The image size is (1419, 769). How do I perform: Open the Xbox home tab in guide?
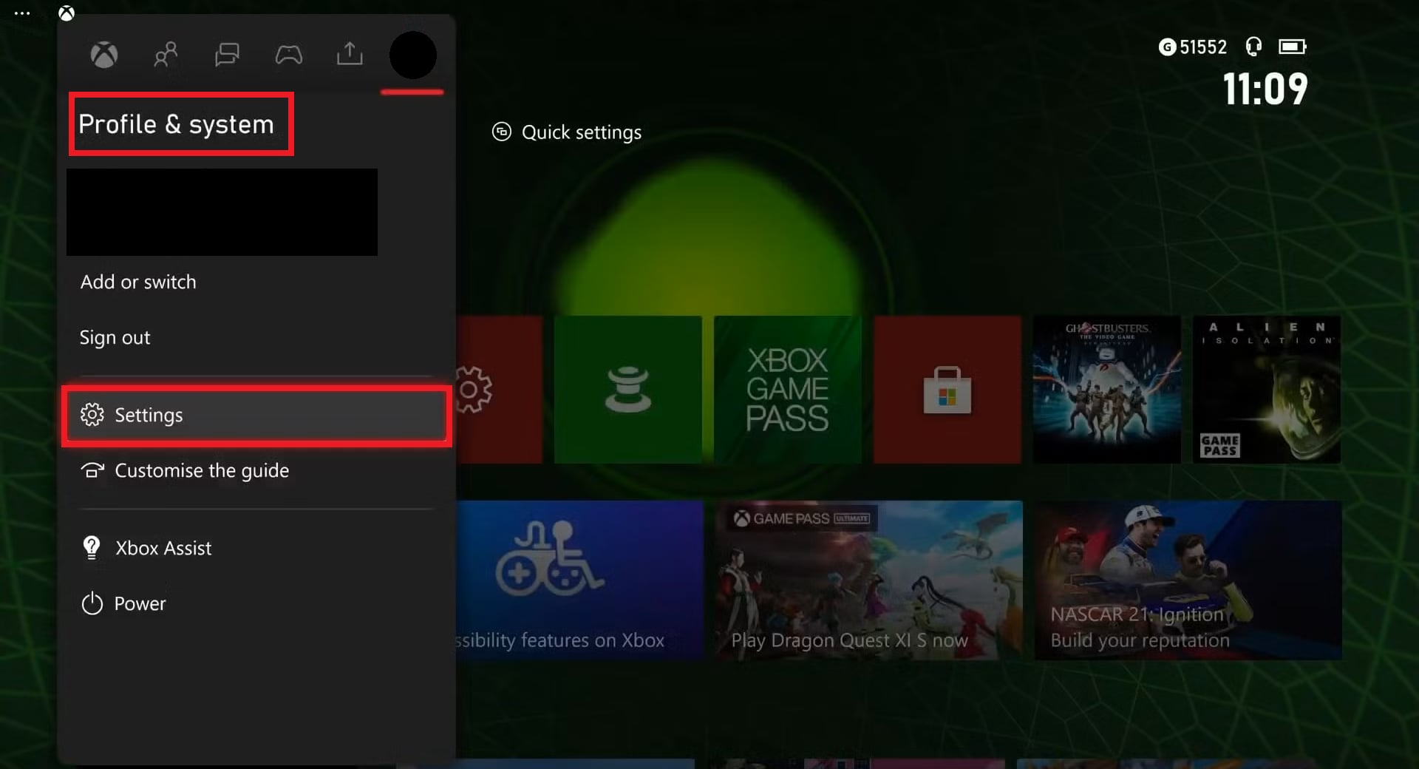coord(104,55)
